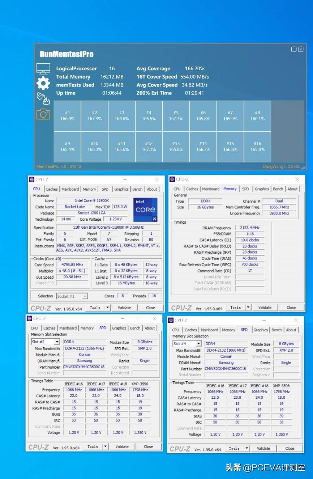Open the Bench tab in CPU-Z

click(x=137, y=189)
